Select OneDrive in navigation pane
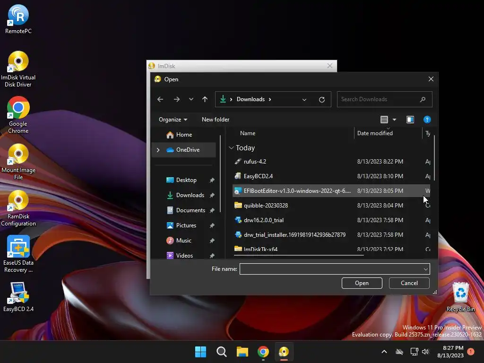The width and height of the screenshot is (484, 363). [x=184, y=150]
